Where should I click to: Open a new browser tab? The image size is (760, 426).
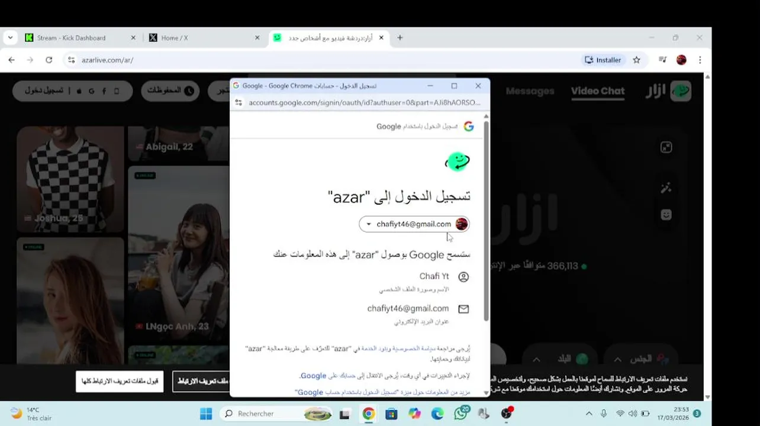click(x=400, y=38)
